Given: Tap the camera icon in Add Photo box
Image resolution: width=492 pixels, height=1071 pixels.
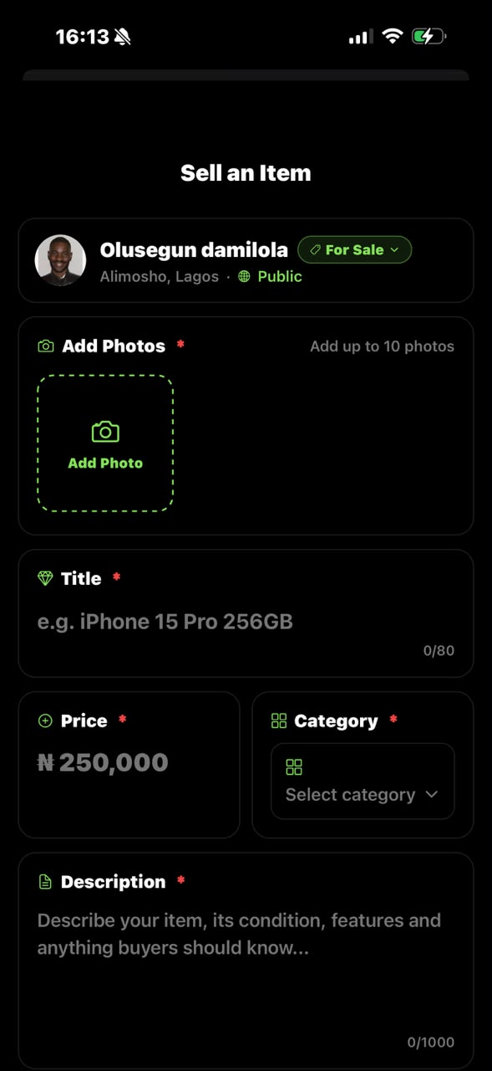Looking at the screenshot, I should (105, 432).
